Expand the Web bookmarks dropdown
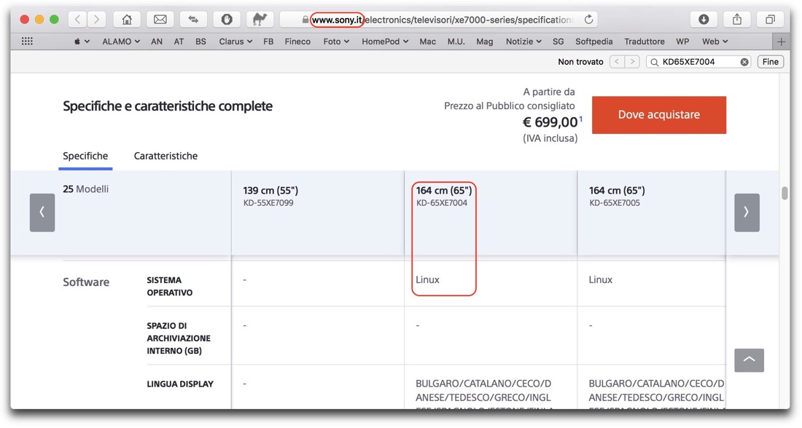The width and height of the screenshot is (802, 428). pos(715,41)
